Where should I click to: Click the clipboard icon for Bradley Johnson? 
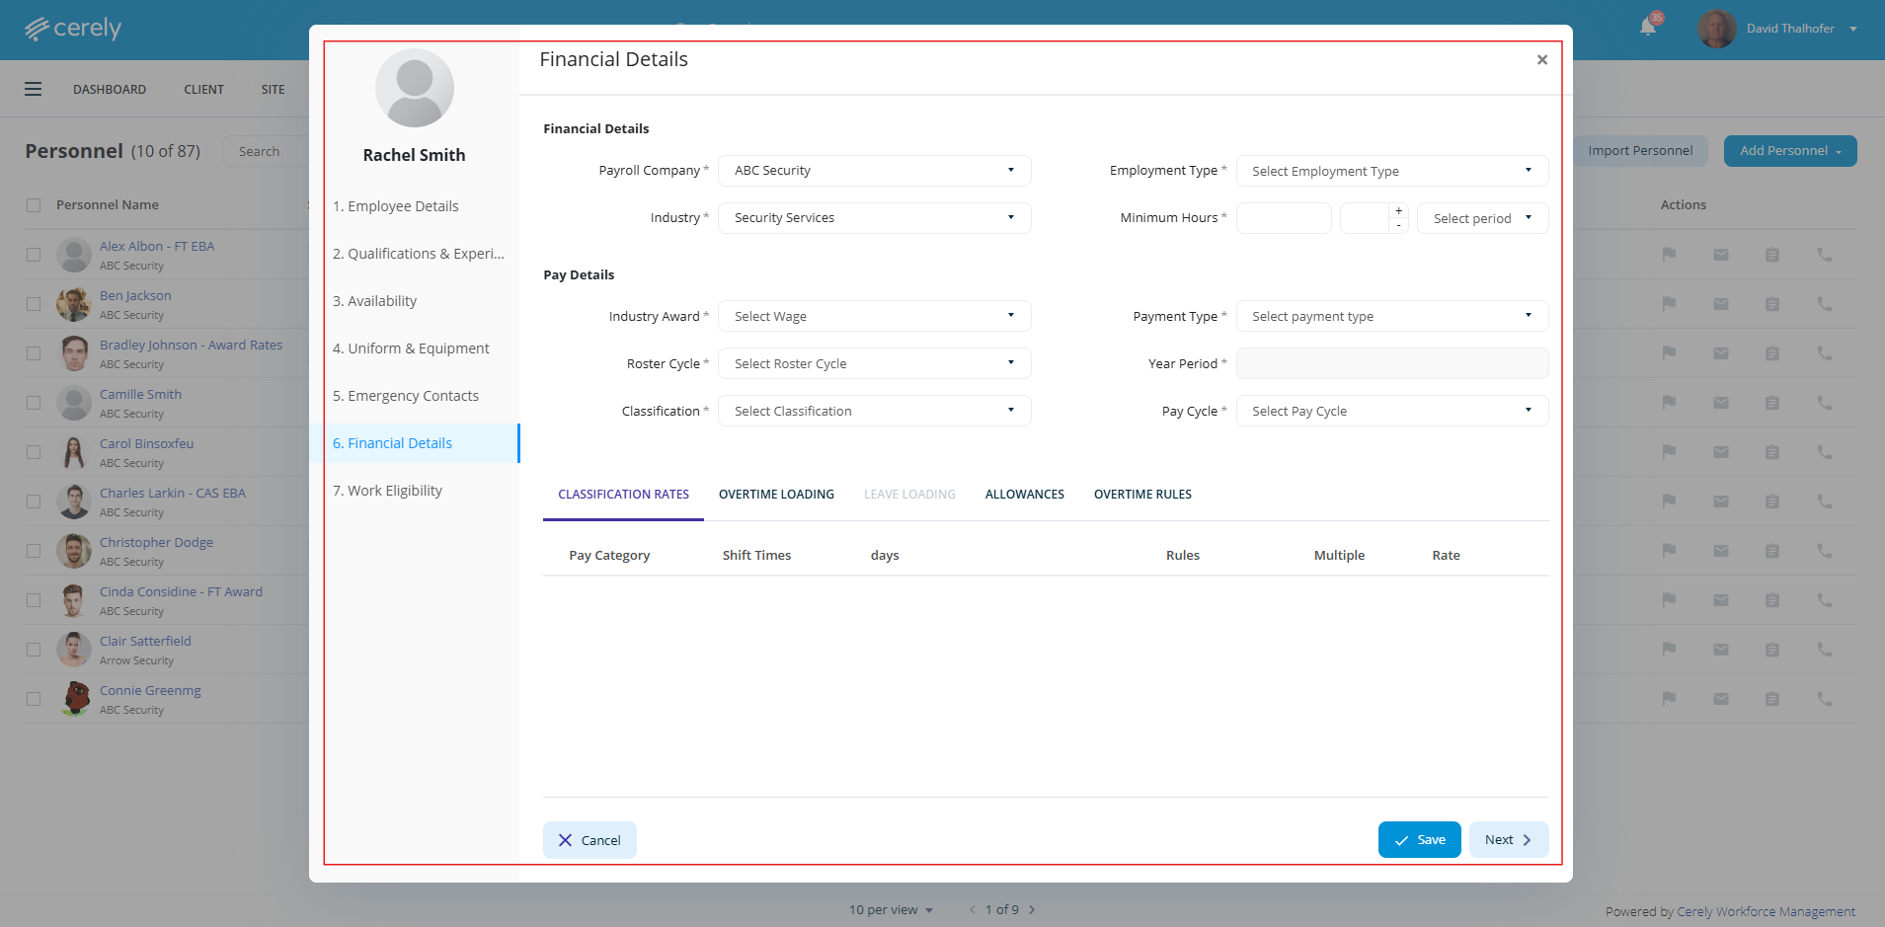tap(1772, 353)
